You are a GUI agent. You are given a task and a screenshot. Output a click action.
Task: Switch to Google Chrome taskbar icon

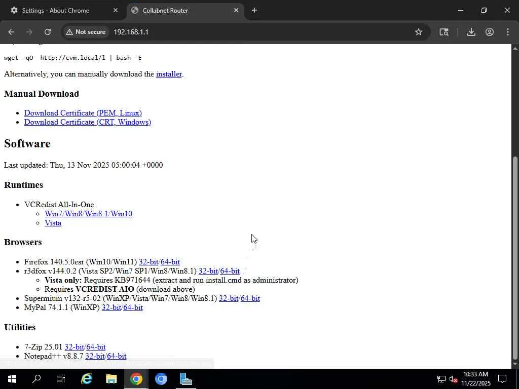pyautogui.click(x=136, y=379)
